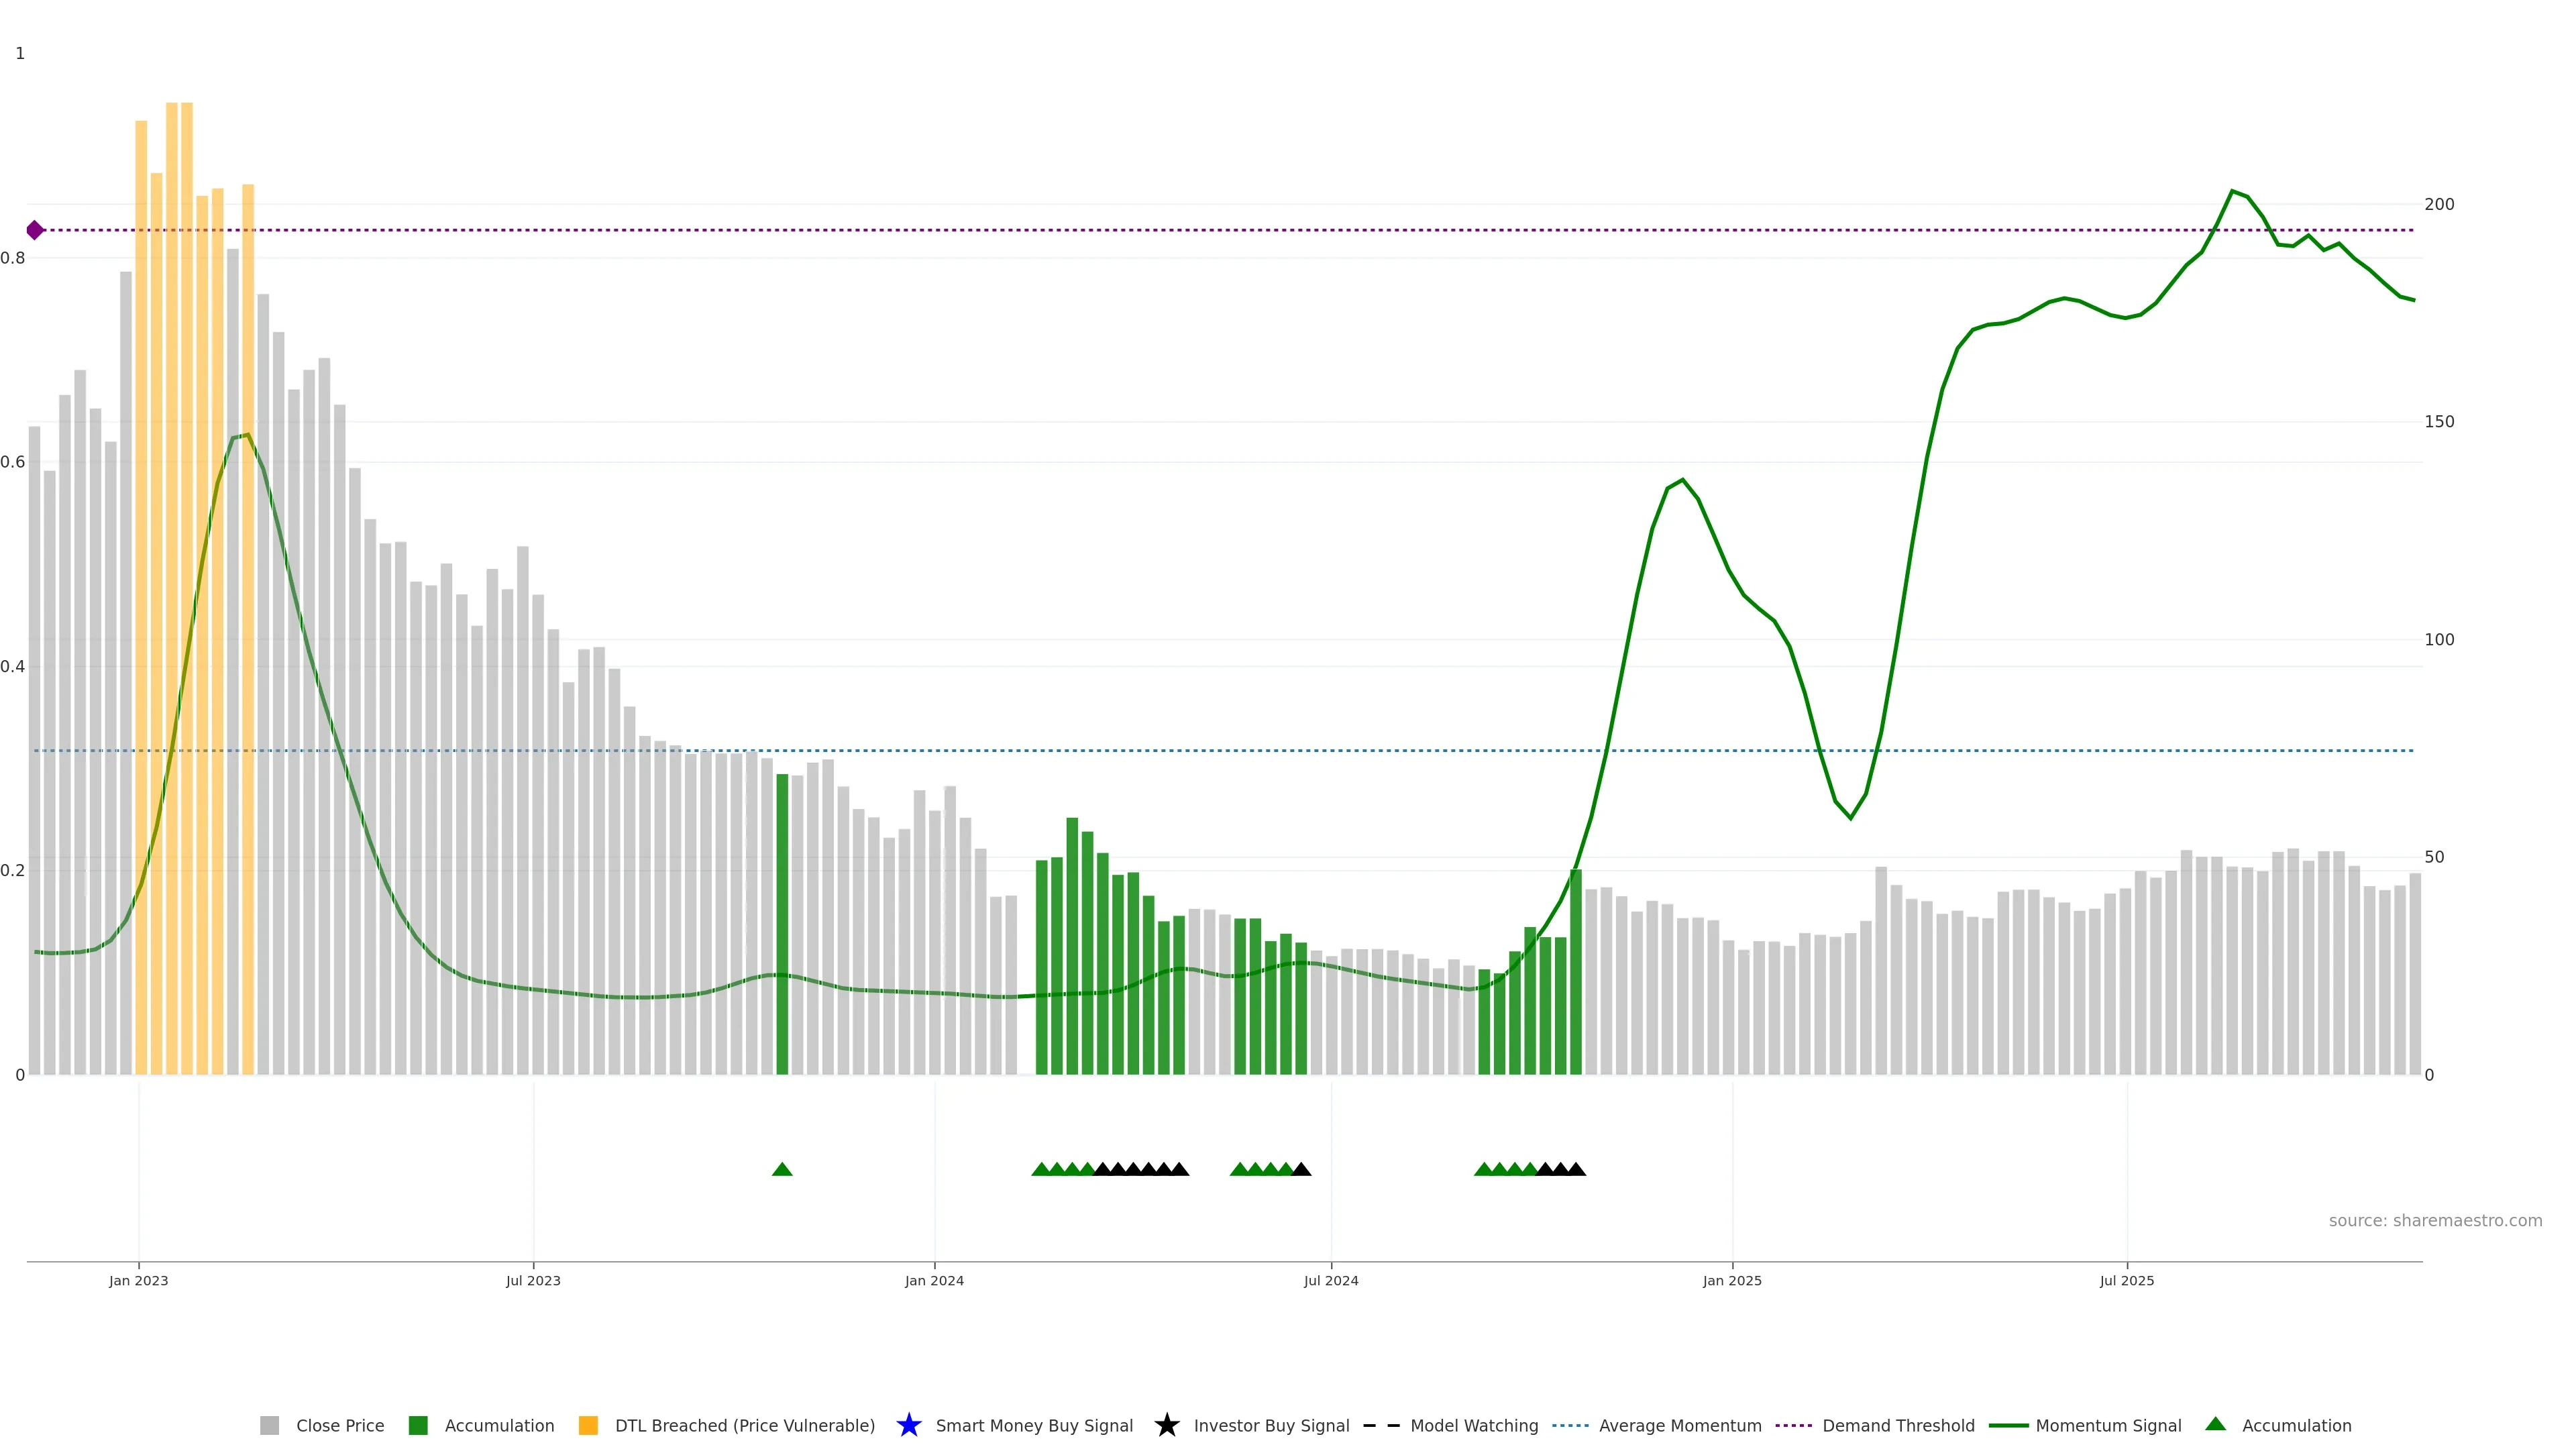Click the Momentum Signal green line legend
2576x1449 pixels.
(2008, 1425)
